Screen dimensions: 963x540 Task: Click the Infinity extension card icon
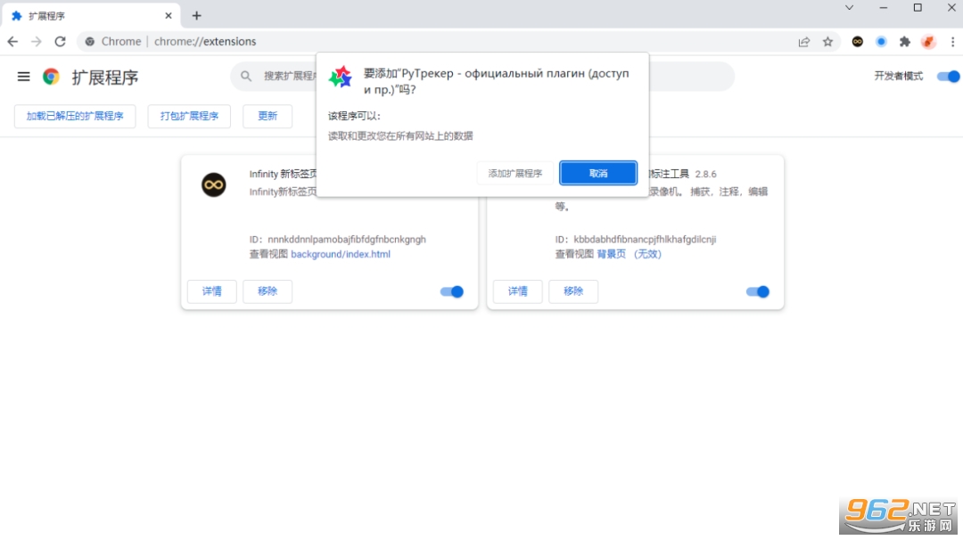pyautogui.click(x=214, y=184)
